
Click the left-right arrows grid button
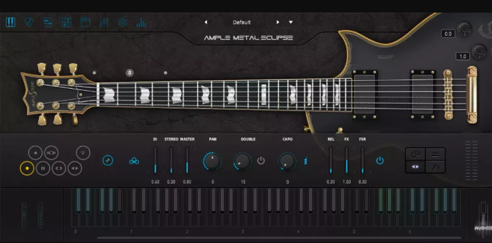click(x=416, y=167)
